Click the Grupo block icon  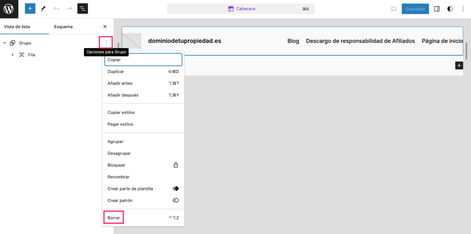pyautogui.click(x=12, y=43)
